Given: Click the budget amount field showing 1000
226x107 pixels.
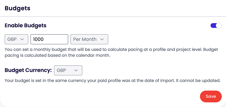Looking at the screenshot, I should 49,39.
